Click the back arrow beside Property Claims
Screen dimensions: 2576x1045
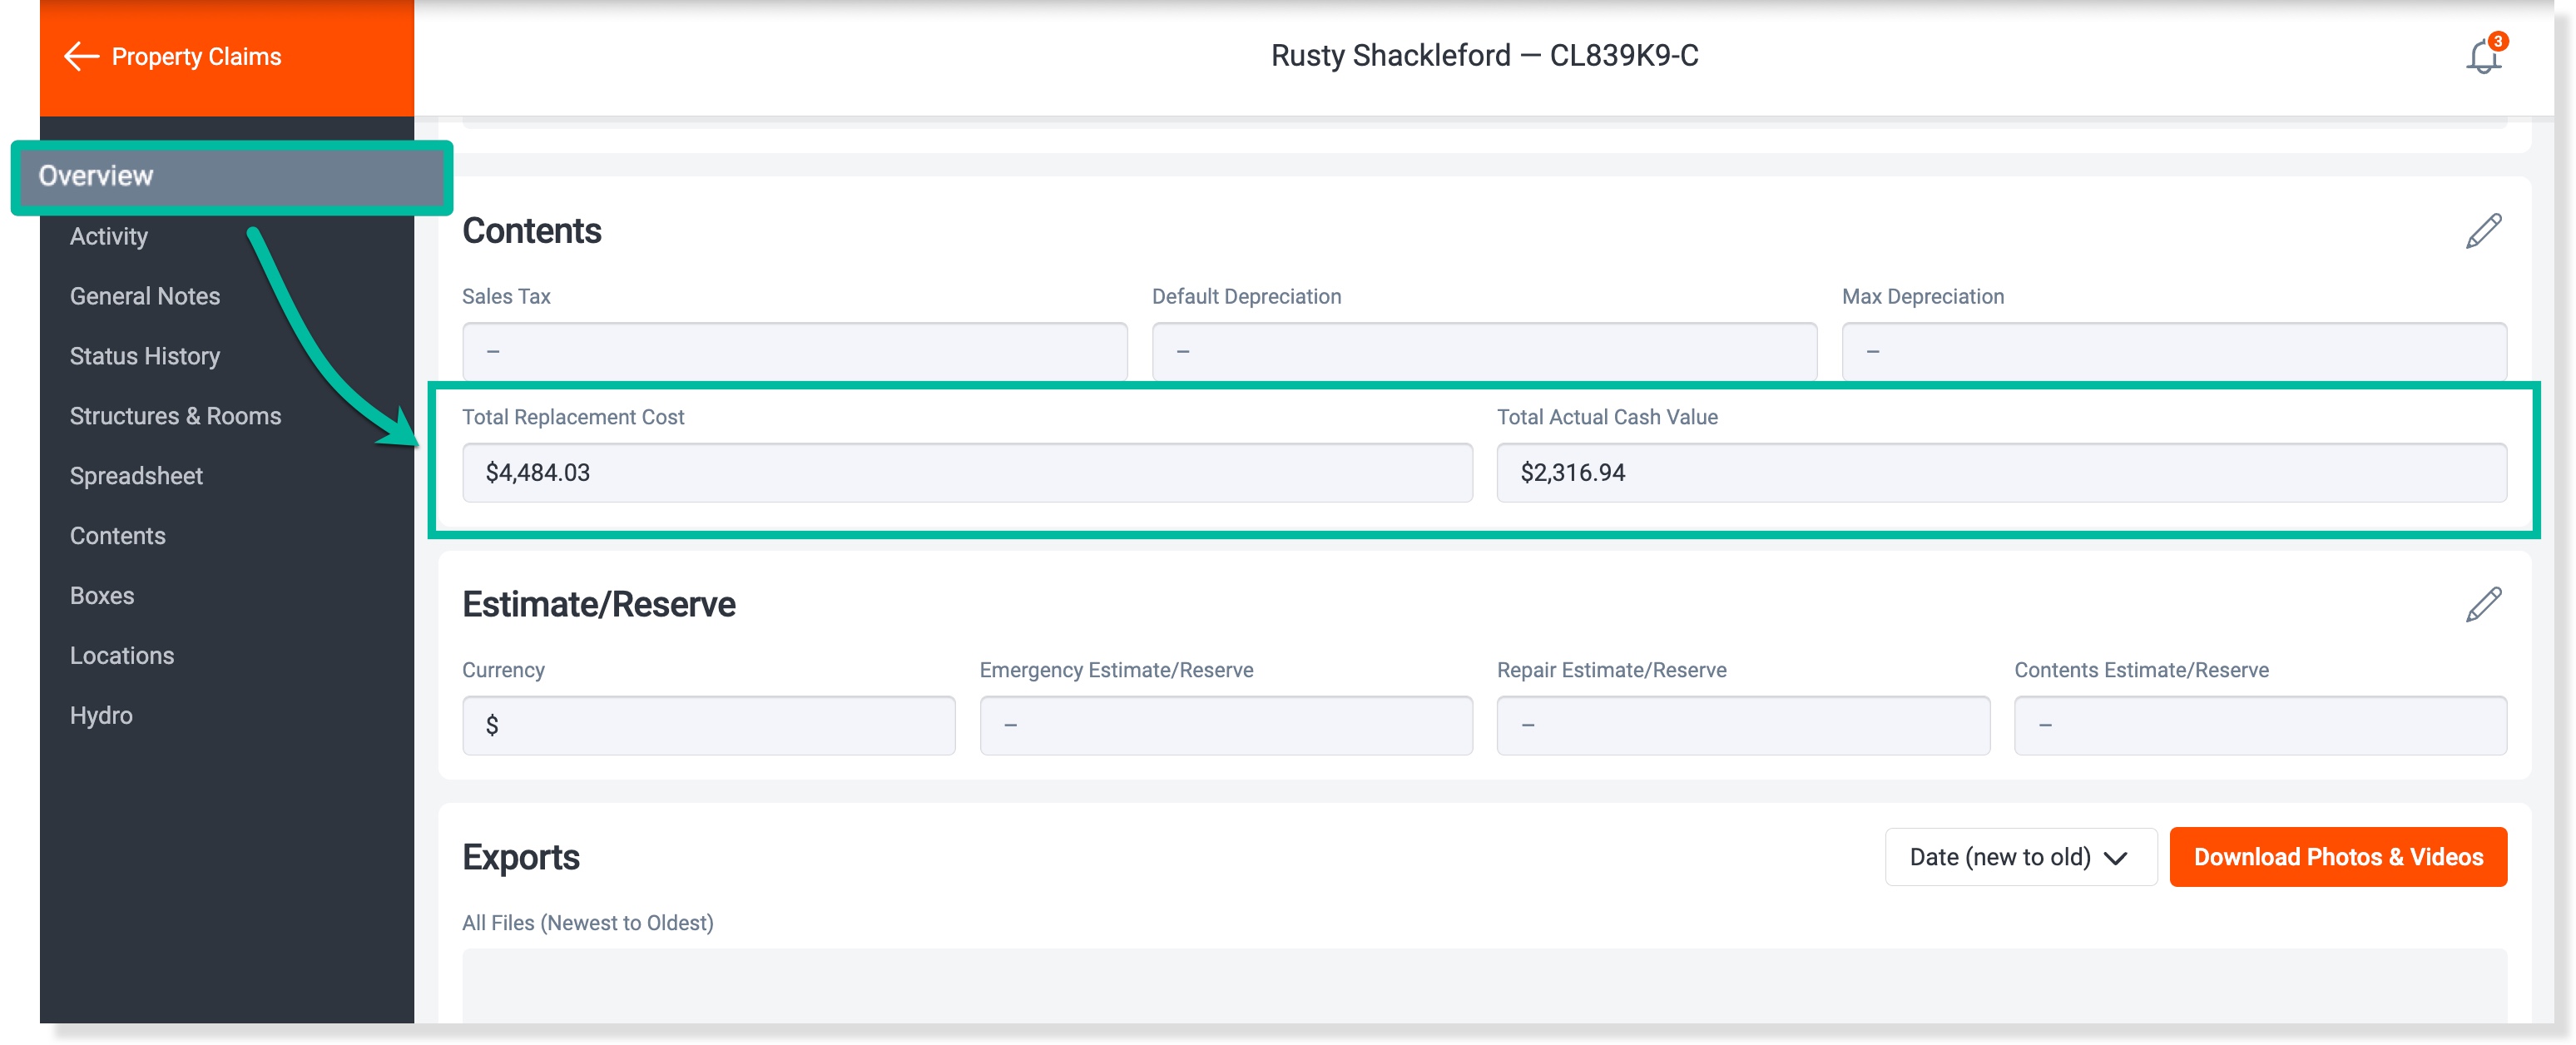pyautogui.click(x=81, y=57)
